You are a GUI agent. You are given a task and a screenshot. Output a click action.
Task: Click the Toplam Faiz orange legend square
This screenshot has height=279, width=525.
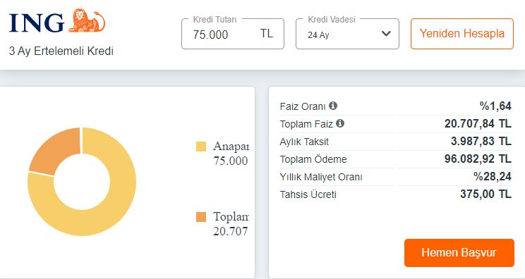pyautogui.click(x=201, y=217)
